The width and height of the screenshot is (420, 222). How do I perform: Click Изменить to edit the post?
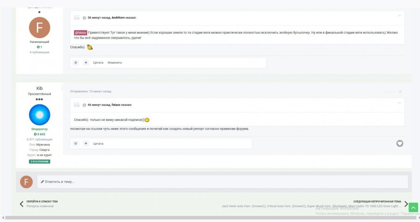click(x=115, y=63)
